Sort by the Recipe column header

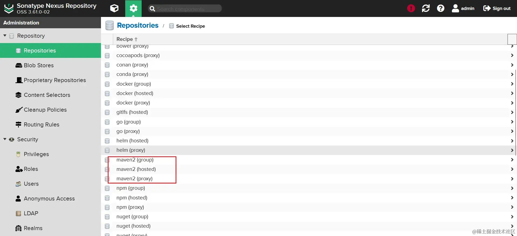(x=310, y=39)
